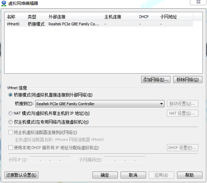207x183 pixels.
Task: Open the 桥接到 adapter dropdown
Action: point(100,104)
